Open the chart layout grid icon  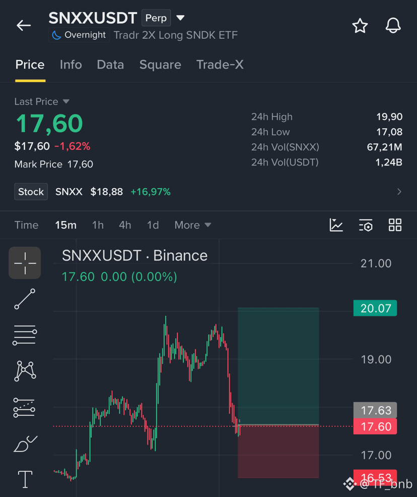click(395, 225)
